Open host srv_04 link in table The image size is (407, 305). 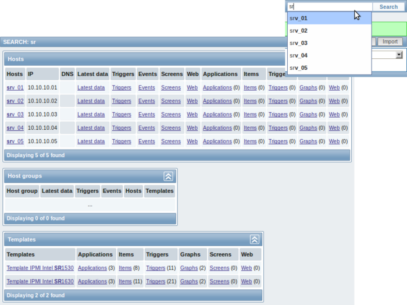coord(15,128)
